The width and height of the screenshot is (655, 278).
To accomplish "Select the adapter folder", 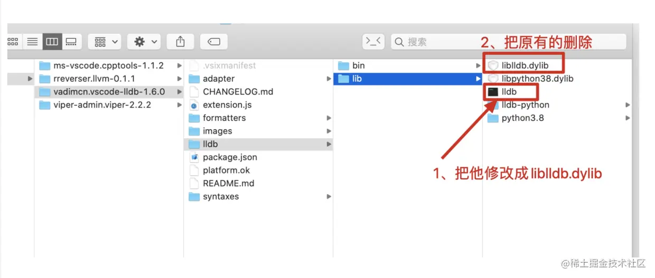I will coord(259,79).
